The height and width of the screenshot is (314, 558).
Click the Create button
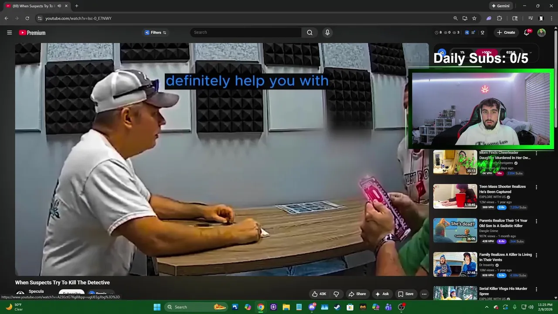click(506, 32)
